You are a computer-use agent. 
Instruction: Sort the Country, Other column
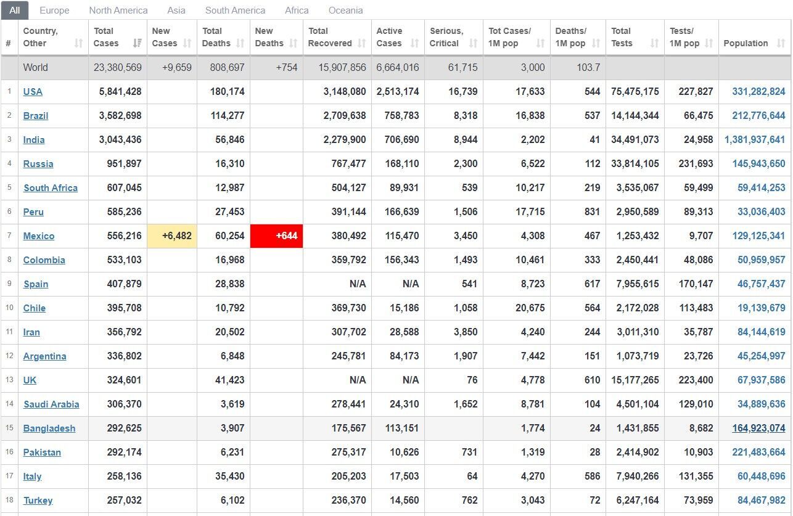click(x=78, y=43)
